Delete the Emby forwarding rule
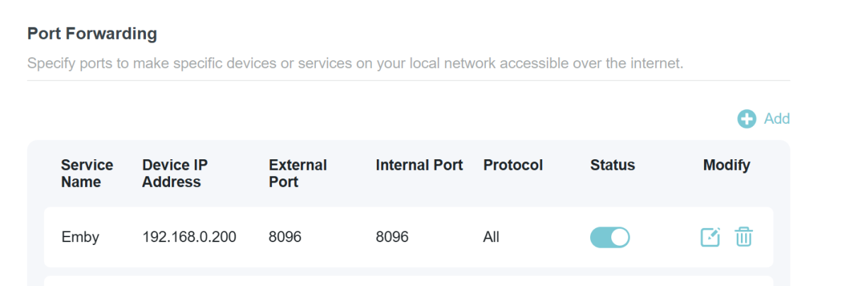Image resolution: width=850 pixels, height=286 pixels. pyautogui.click(x=743, y=237)
